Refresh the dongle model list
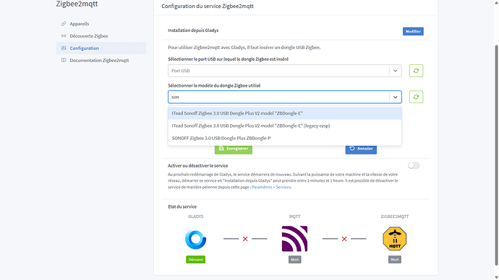The image size is (499, 280). [x=416, y=97]
